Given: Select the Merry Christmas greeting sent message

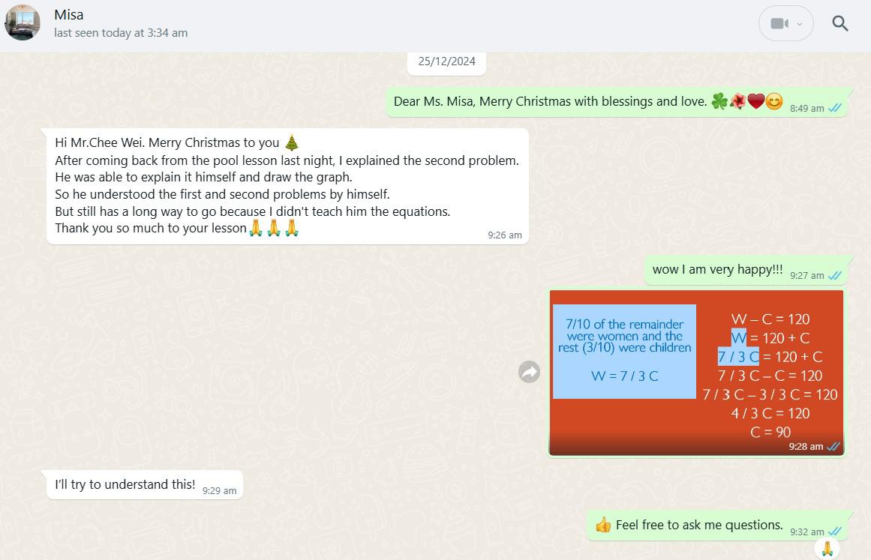Looking at the screenshot, I should [551, 102].
